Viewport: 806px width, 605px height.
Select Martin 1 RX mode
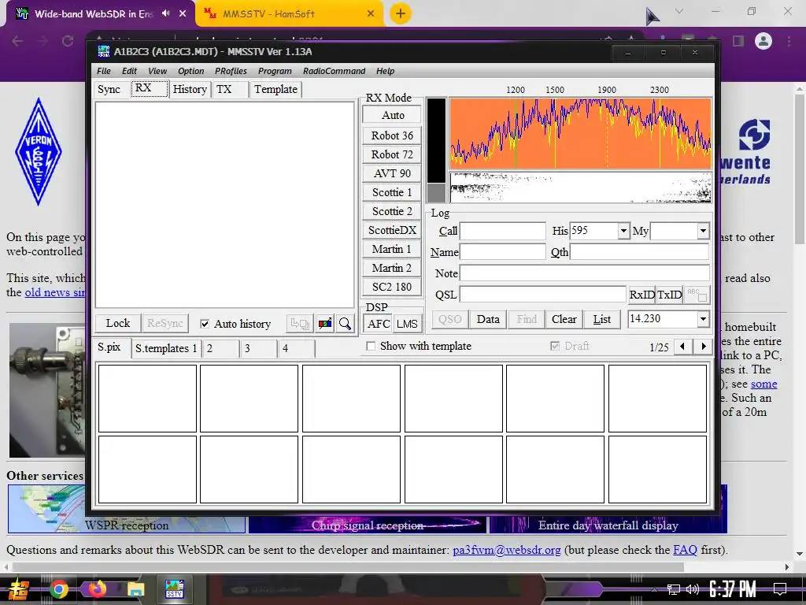tap(392, 249)
